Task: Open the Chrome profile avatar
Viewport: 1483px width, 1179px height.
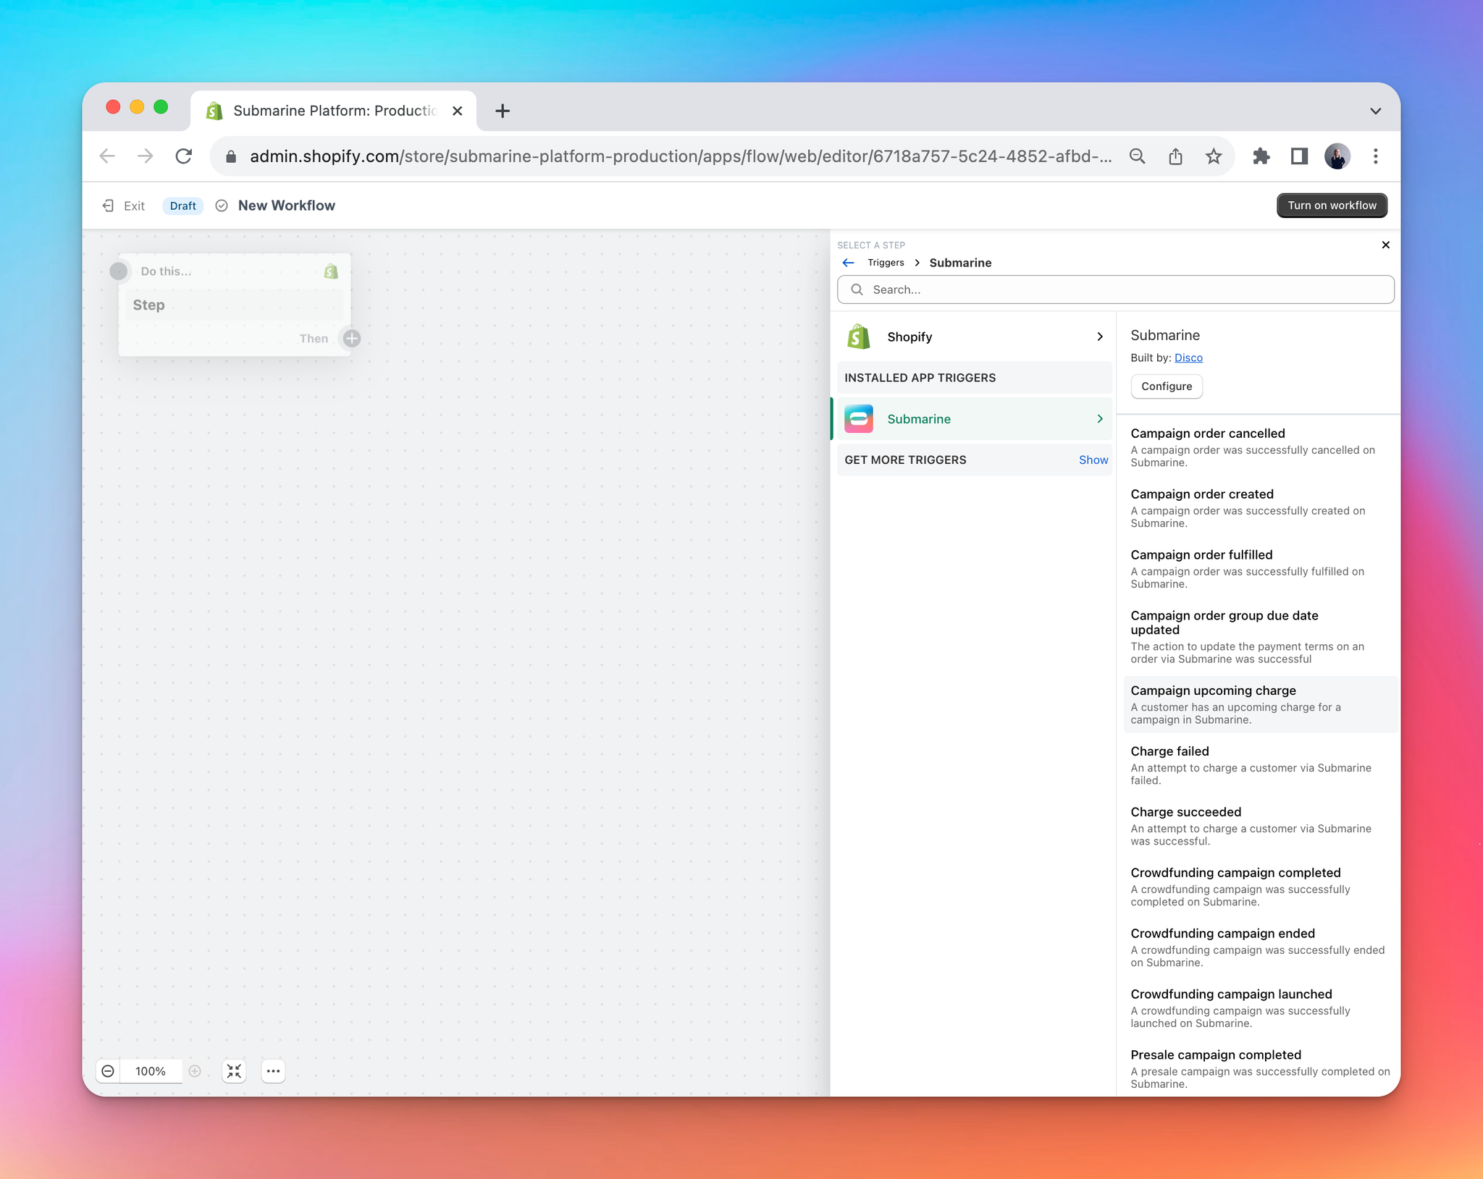Action: 1337,156
